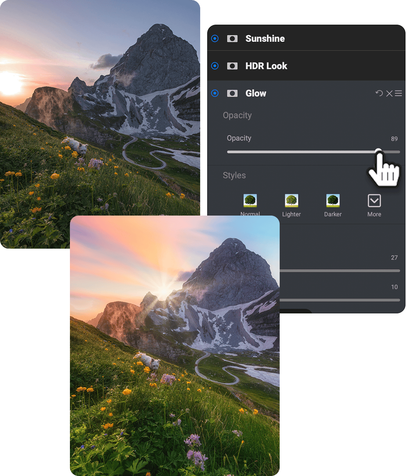407x476 pixels.
Task: Remove the Glow filter with the X icon
Action: [x=389, y=93]
